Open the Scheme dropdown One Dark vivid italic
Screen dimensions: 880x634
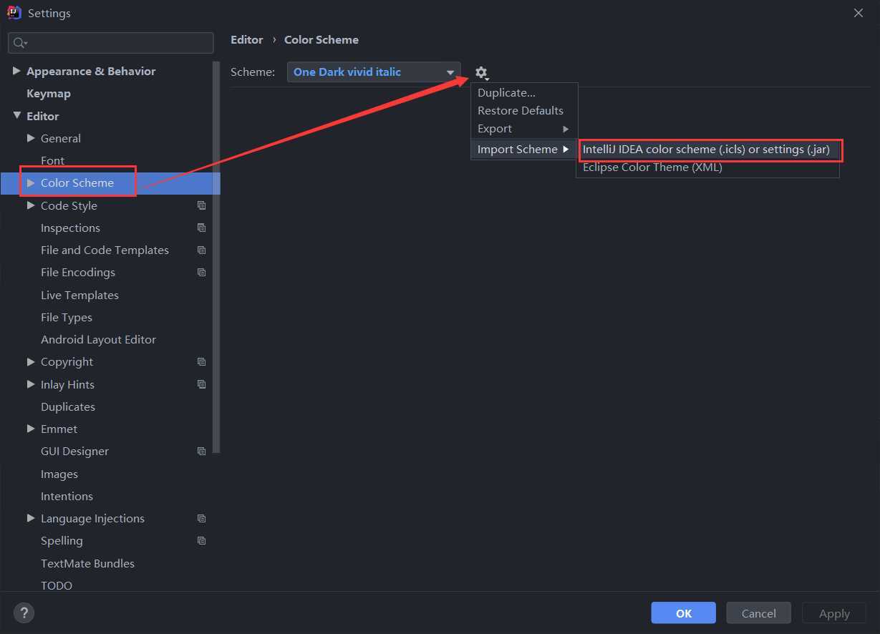pos(374,72)
